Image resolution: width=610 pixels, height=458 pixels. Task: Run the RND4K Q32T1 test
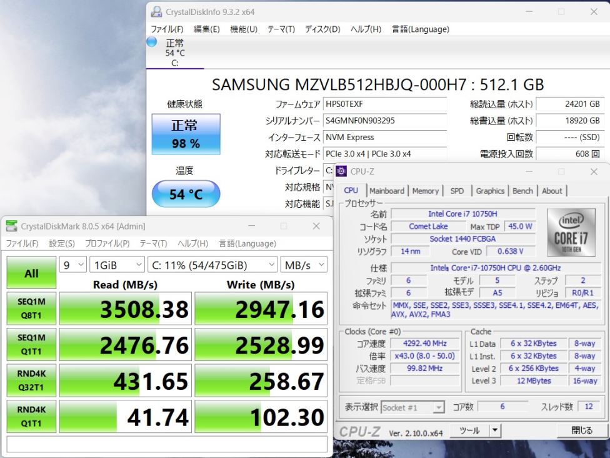(x=31, y=380)
